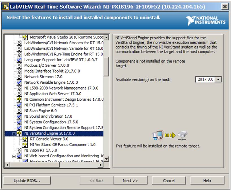Image resolution: width=231 pixels, height=191 pixels.
Task: Select NI Web-based Configuration and Monitoring row
Action: tap(64, 156)
